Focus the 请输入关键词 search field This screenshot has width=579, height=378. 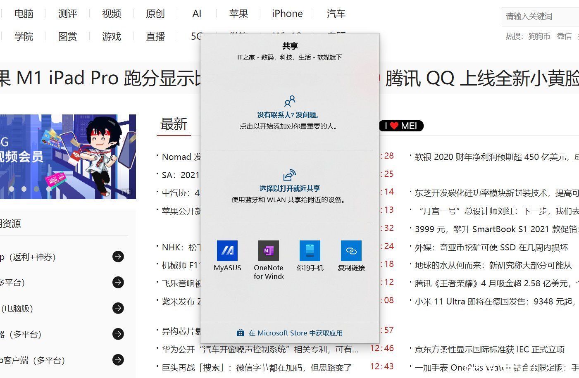(541, 17)
